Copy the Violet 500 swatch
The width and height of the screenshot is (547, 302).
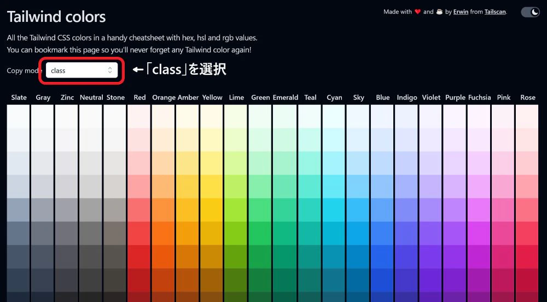point(431,233)
